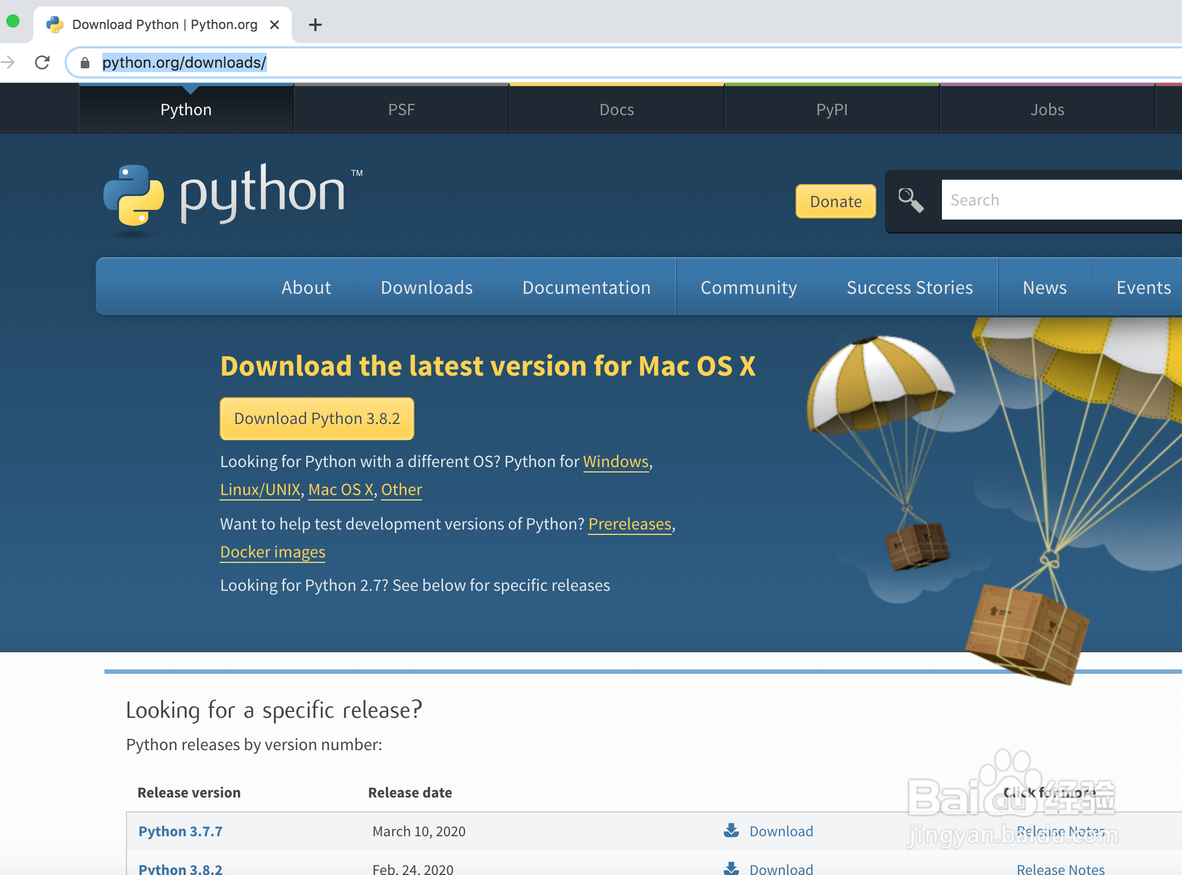Image resolution: width=1182 pixels, height=875 pixels.
Task: Open the Documentation navigation menu
Action: (x=586, y=287)
